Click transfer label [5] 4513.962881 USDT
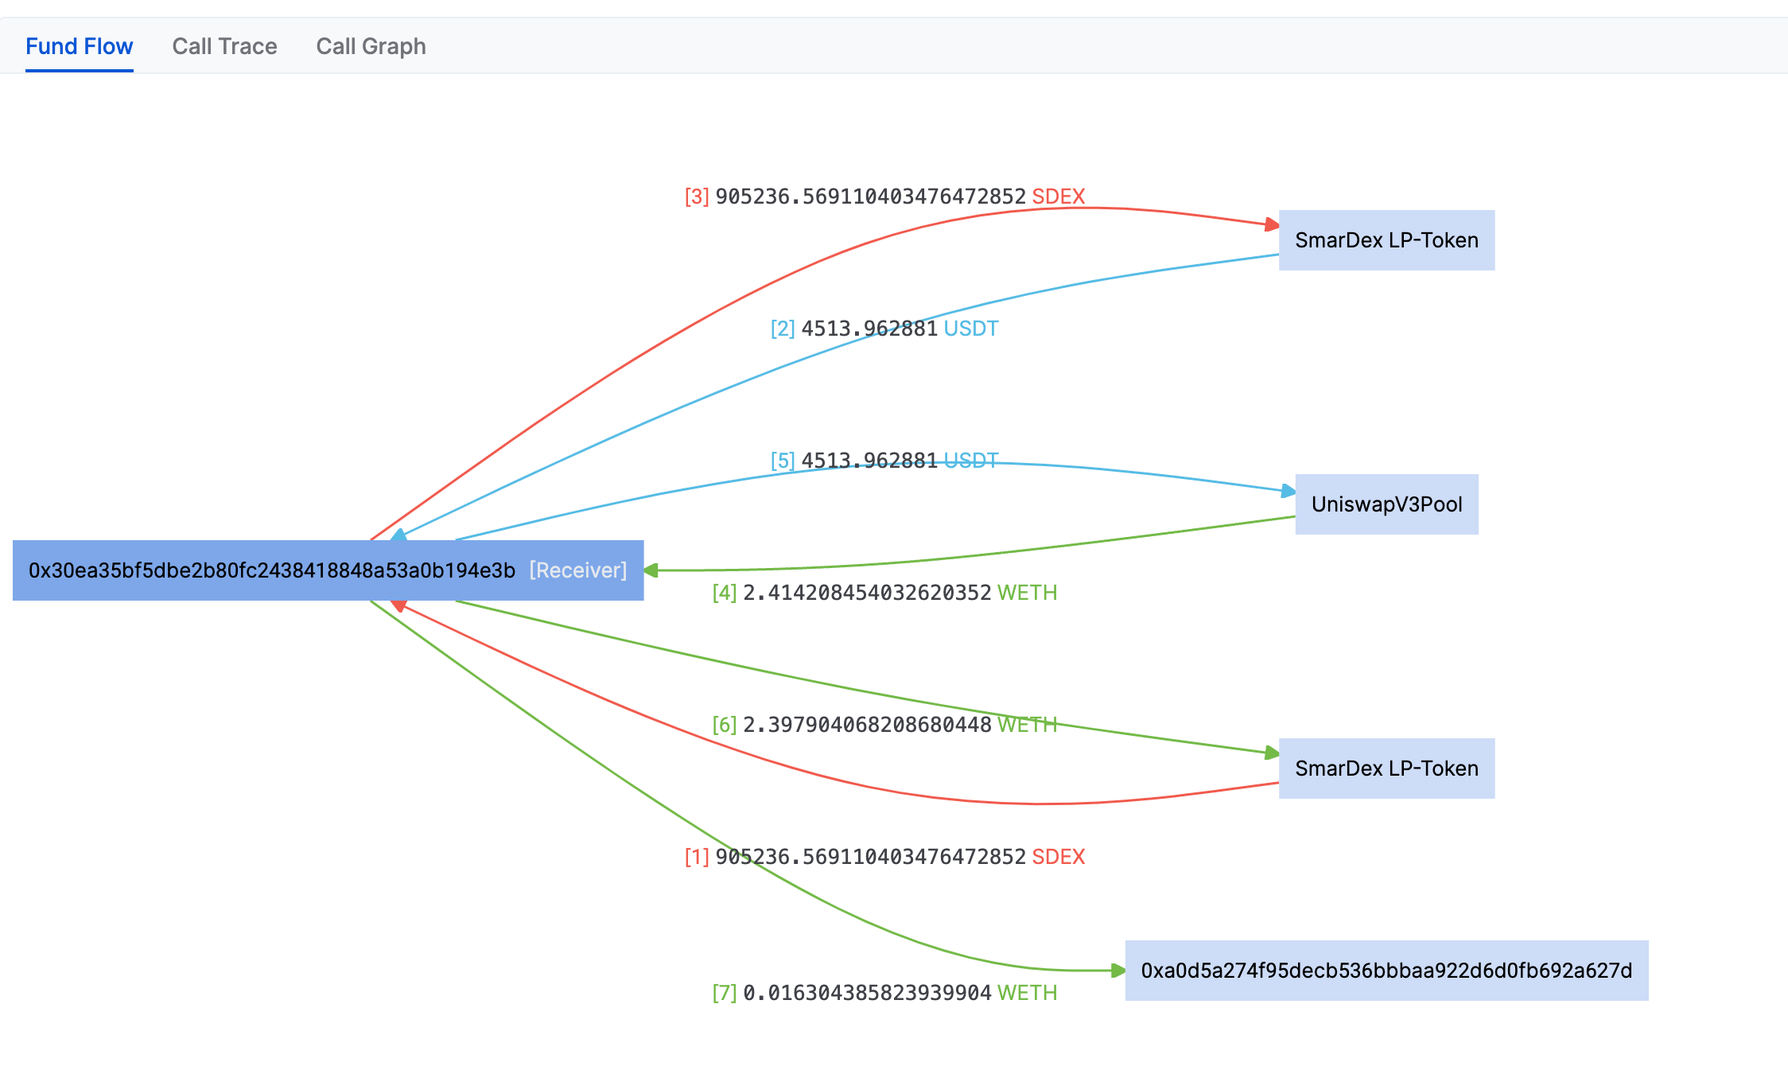 884,461
